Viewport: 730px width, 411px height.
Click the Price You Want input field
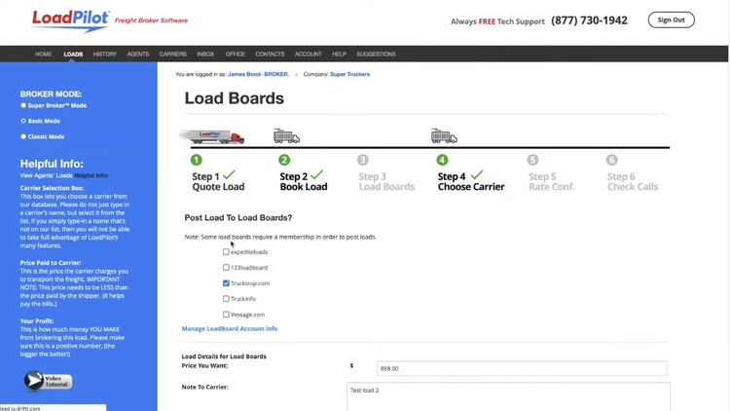[522, 368]
